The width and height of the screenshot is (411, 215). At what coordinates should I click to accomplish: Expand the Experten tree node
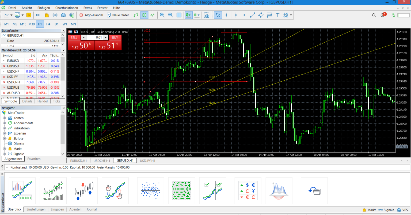4,133
